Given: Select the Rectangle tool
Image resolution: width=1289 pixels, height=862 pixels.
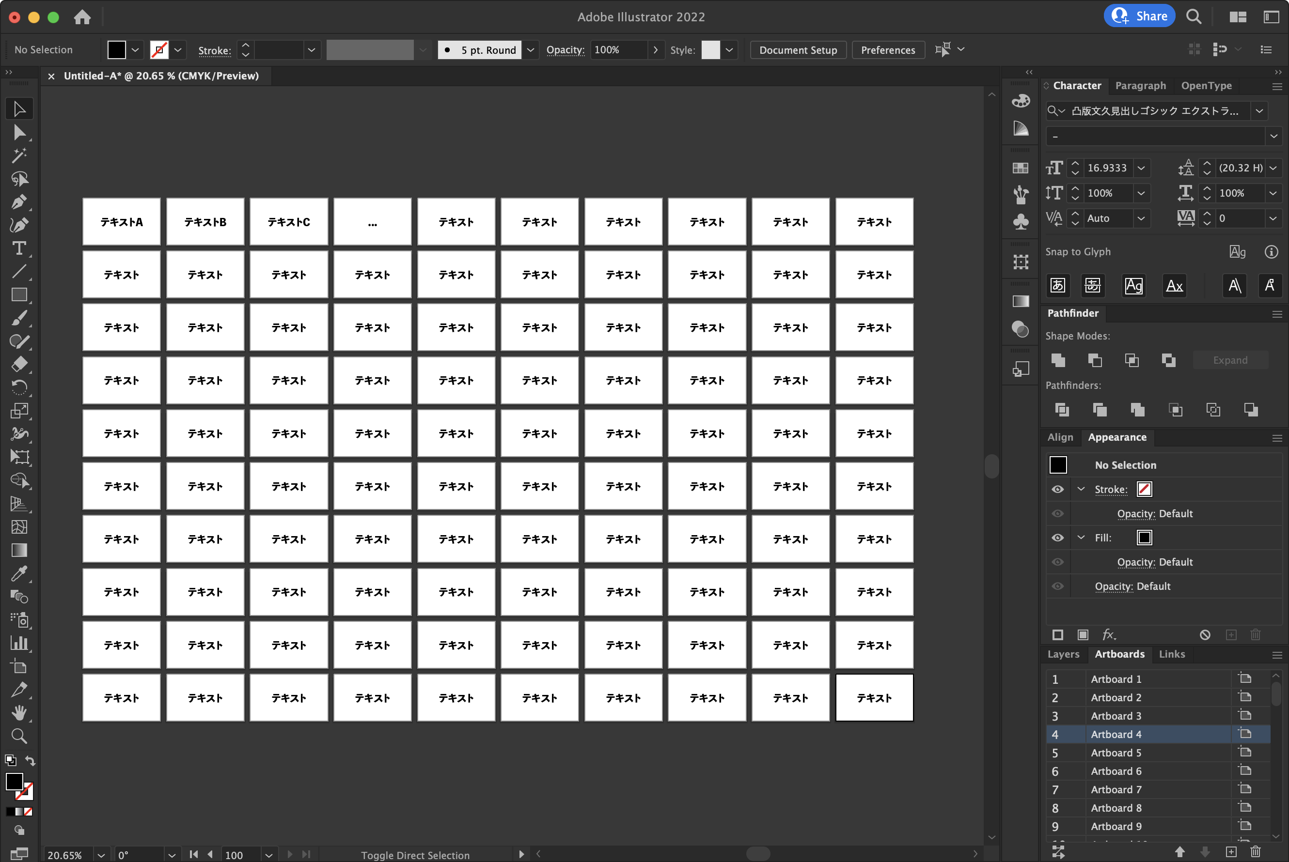Looking at the screenshot, I should 20,294.
